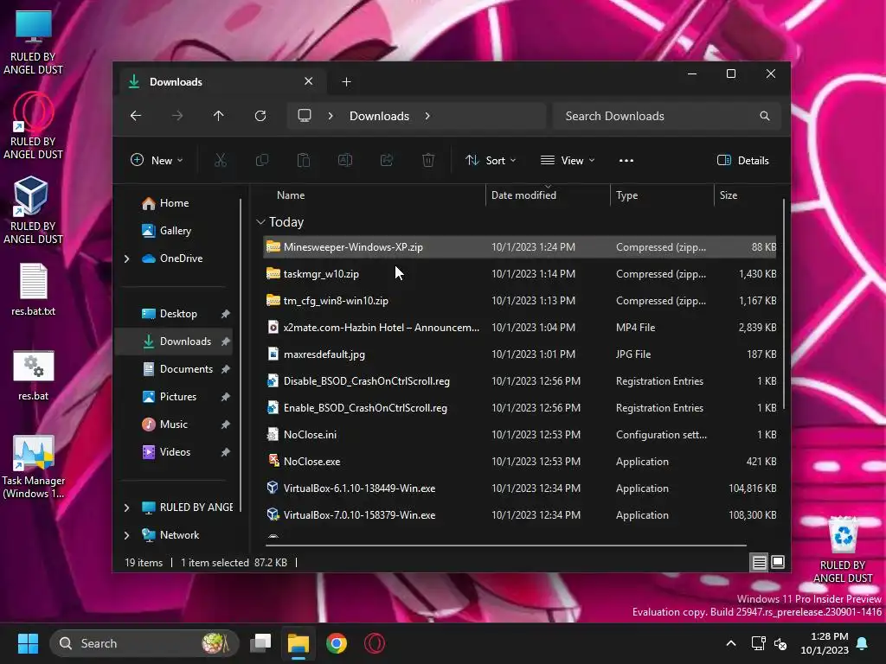Viewport: 886px width, 664px height.
Task: Expand OneDrive in navigation pane
Action: coord(126,259)
